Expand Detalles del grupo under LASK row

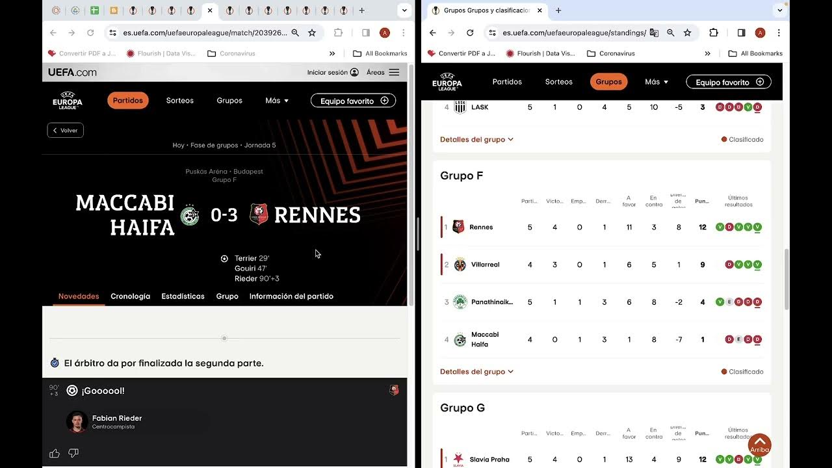tap(477, 139)
